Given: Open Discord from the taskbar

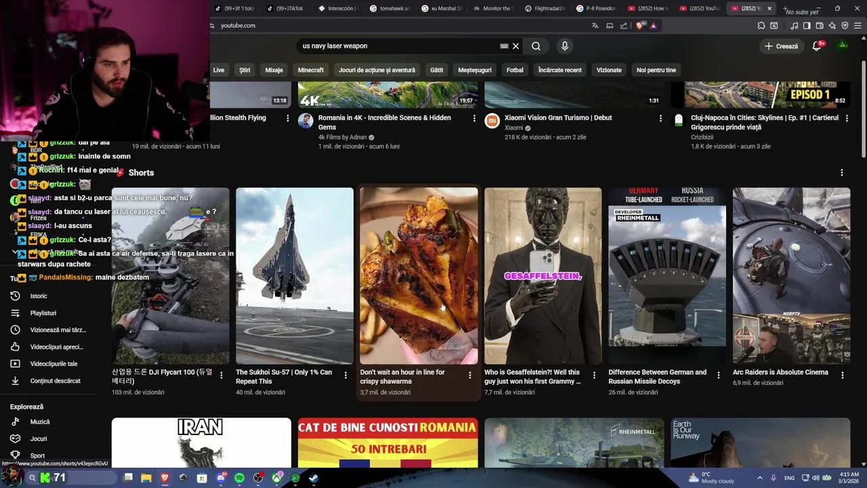Looking at the screenshot, I should pos(220,478).
